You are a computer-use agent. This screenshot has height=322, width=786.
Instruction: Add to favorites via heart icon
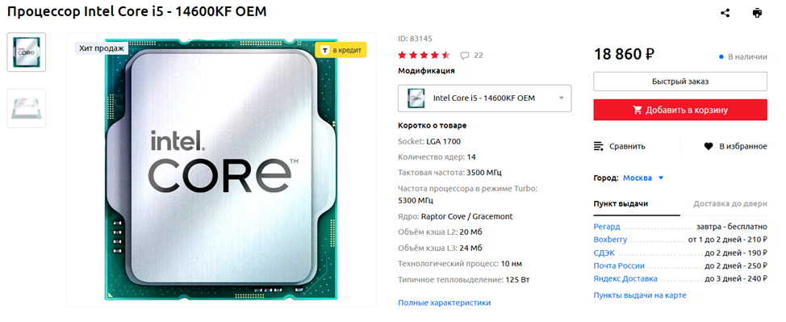709,146
